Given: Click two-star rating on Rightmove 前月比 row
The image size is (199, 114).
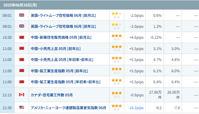Looking at the screenshot, I should click(117, 15).
